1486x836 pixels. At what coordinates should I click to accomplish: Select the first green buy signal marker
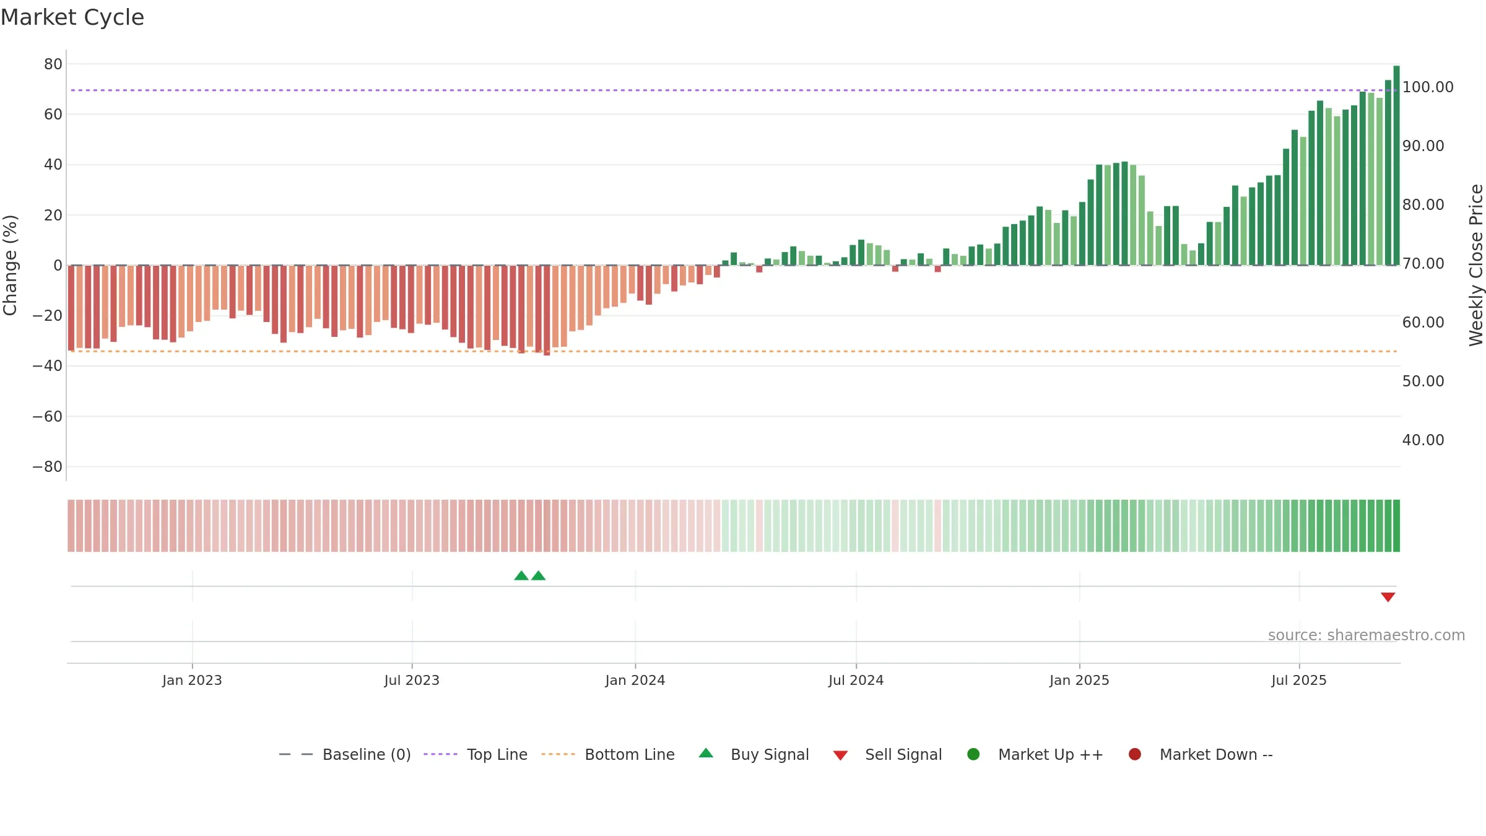[521, 576]
